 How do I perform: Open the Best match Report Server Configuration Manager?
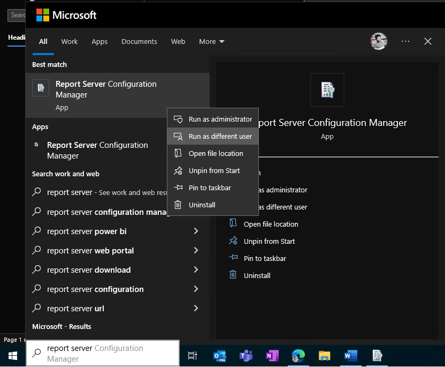point(118,95)
